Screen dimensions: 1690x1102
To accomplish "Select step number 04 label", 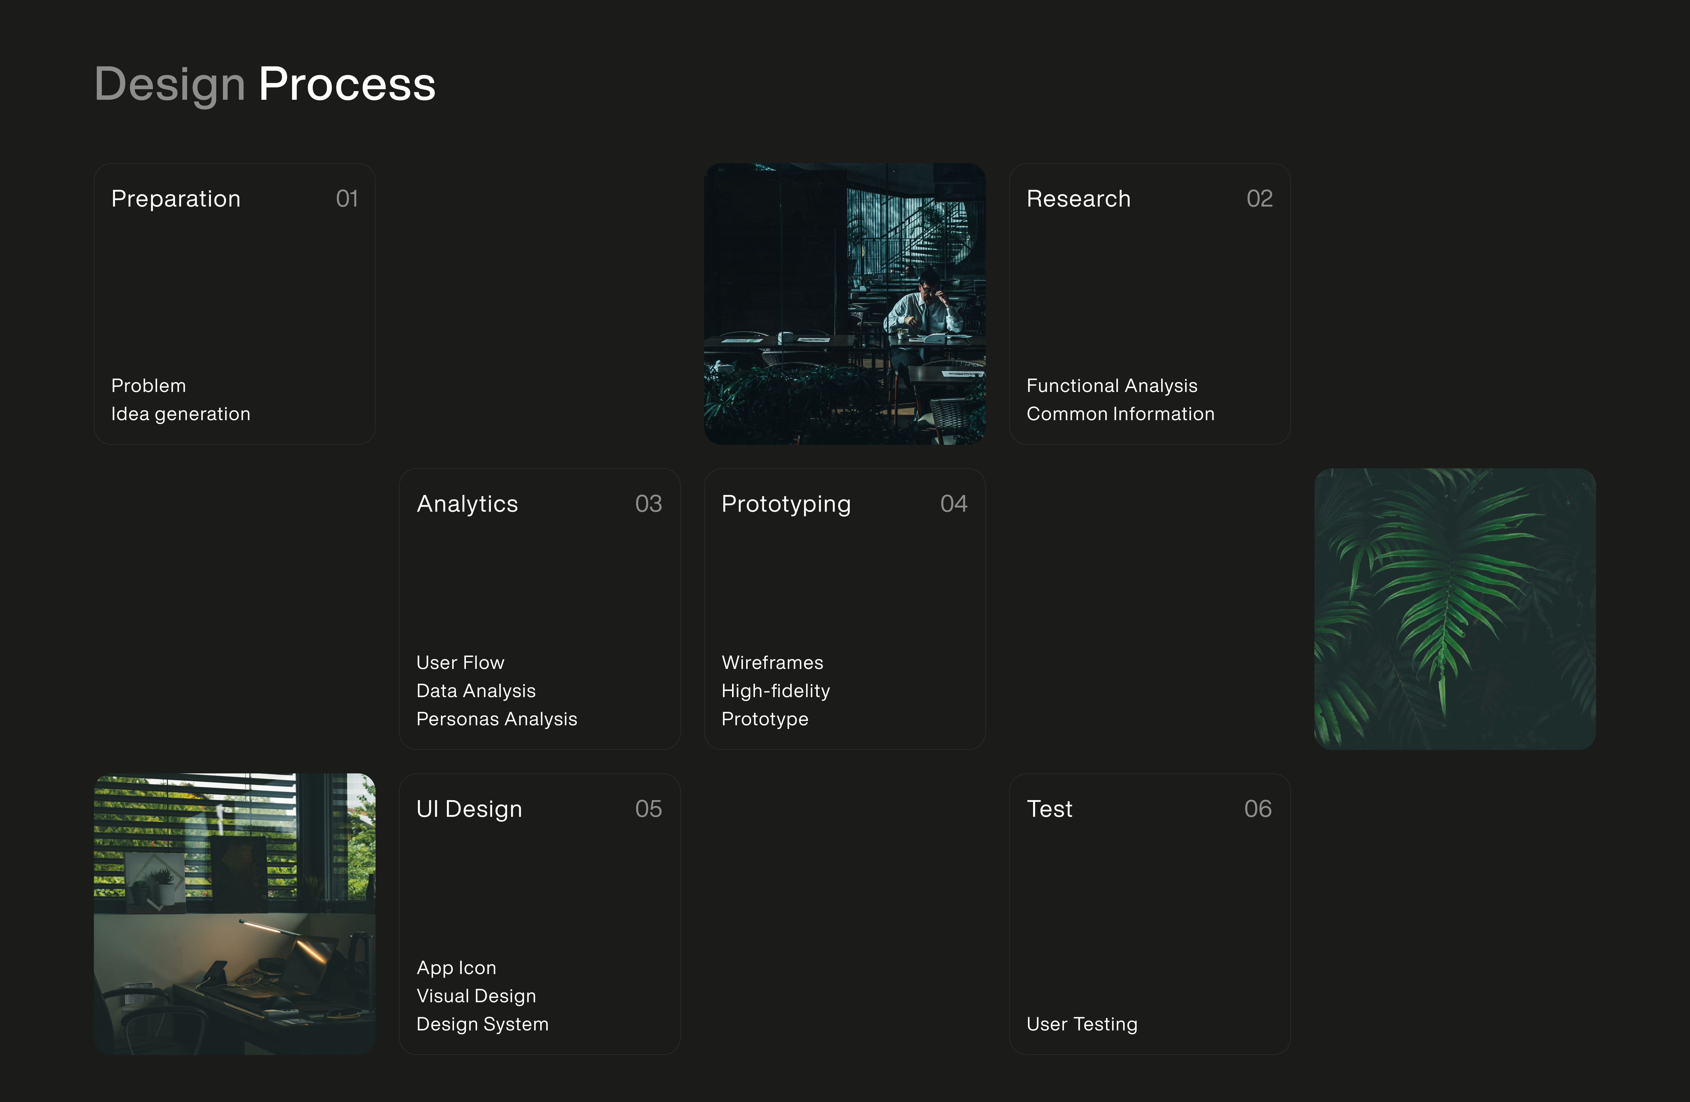I will (x=953, y=504).
